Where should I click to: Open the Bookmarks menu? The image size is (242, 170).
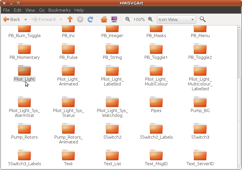pos(59,10)
